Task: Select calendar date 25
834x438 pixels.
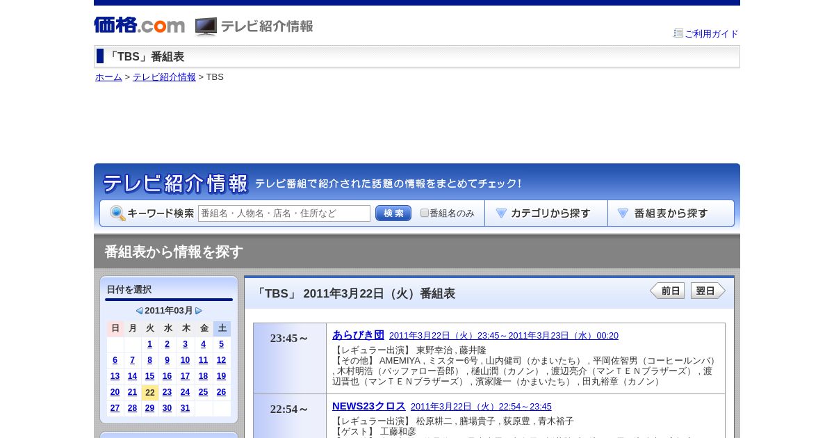Action: pyautogui.click(x=203, y=392)
